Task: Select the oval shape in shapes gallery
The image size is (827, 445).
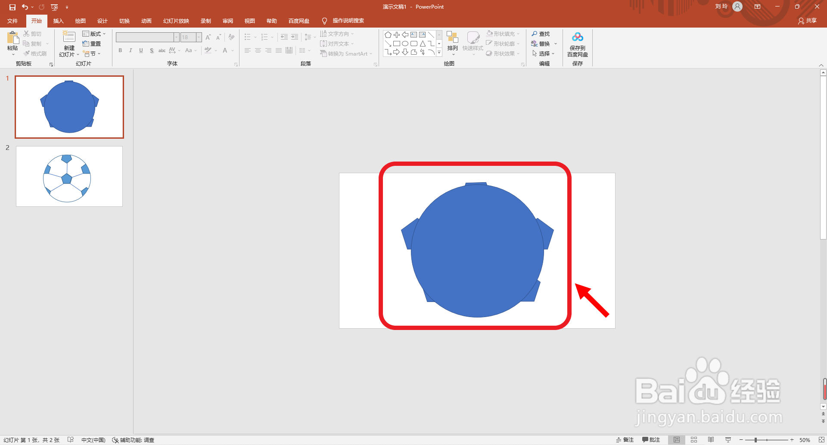Action: 405,44
